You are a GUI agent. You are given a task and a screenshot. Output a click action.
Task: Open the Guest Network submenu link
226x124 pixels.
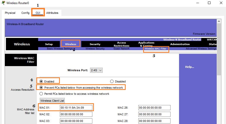point(122,49)
